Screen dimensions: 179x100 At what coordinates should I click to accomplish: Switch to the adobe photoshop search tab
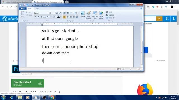pos(17,2)
